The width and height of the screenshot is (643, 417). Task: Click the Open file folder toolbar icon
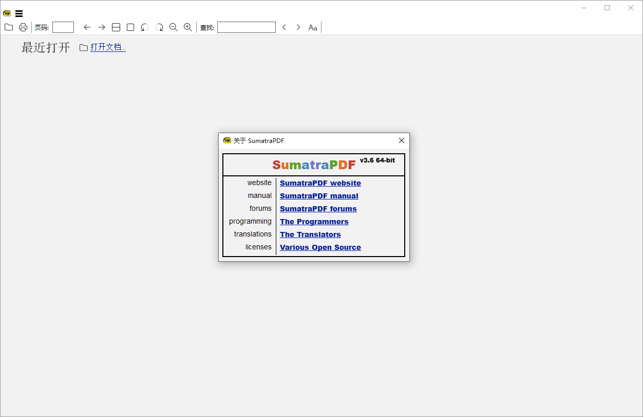tap(9, 27)
